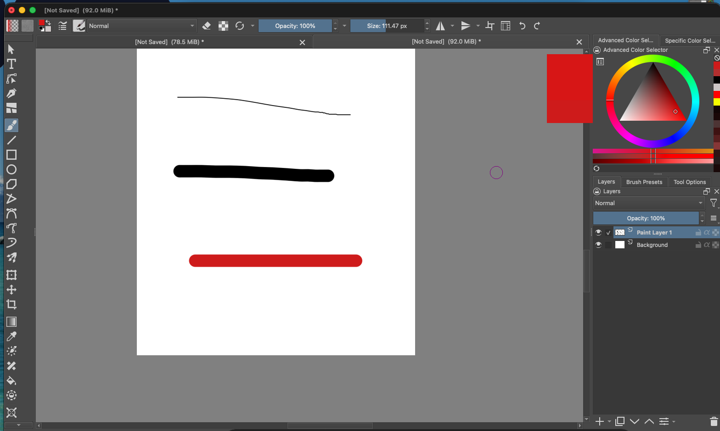Image resolution: width=720 pixels, height=431 pixels.
Task: Duplicate the selected layer
Action: [620, 421]
